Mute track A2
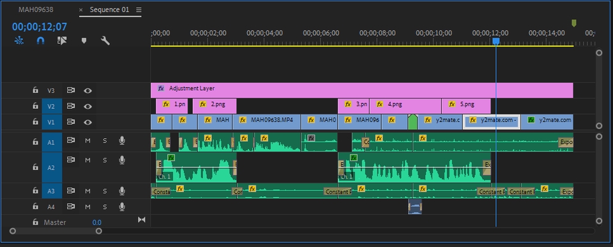 87,160
